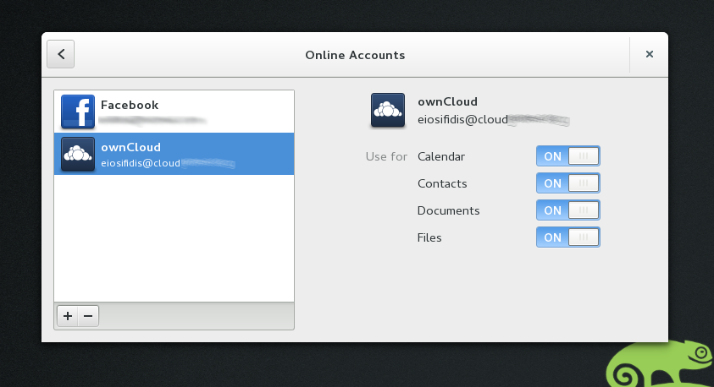Switch off Files for ownCloud
Image resolution: width=714 pixels, height=387 pixels.
[x=567, y=237]
